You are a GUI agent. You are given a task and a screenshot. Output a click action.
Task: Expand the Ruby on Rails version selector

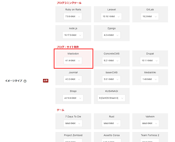pos(73,17)
